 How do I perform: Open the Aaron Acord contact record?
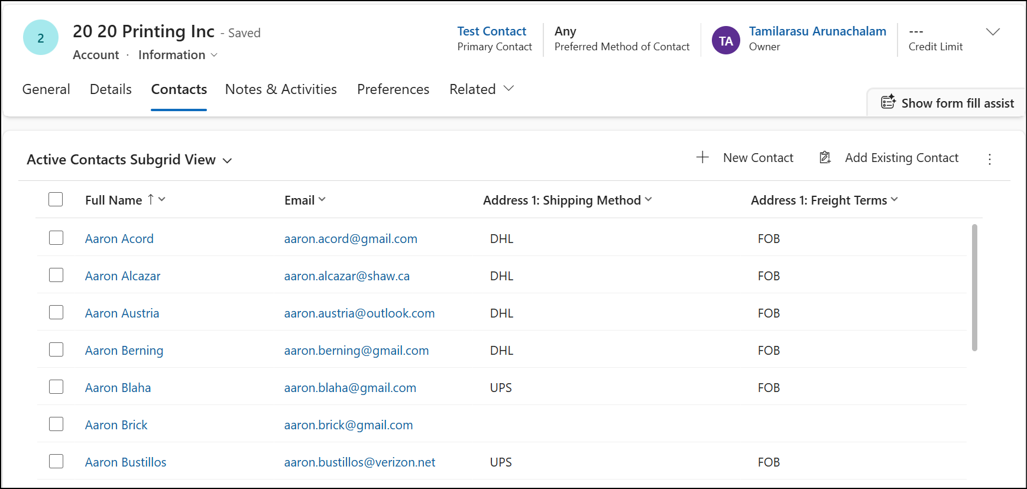[119, 238]
